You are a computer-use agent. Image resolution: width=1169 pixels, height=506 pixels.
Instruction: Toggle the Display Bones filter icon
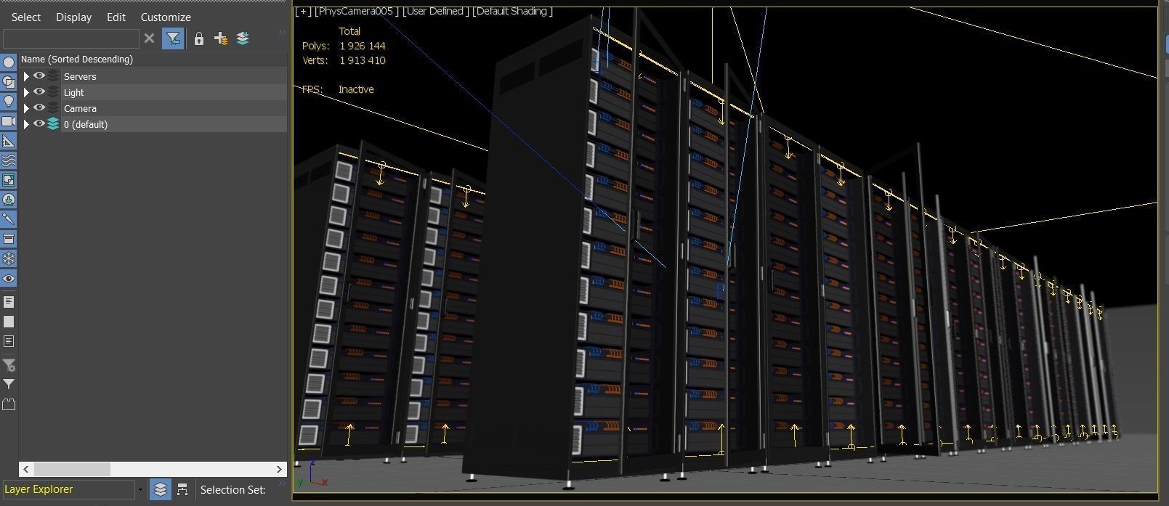9,219
